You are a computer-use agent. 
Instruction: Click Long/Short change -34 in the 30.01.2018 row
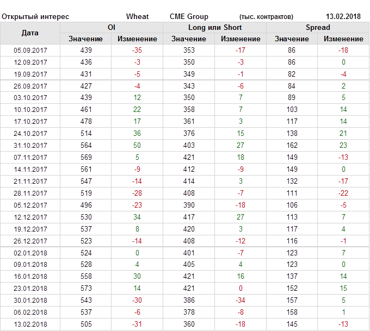pyautogui.click(x=240, y=301)
